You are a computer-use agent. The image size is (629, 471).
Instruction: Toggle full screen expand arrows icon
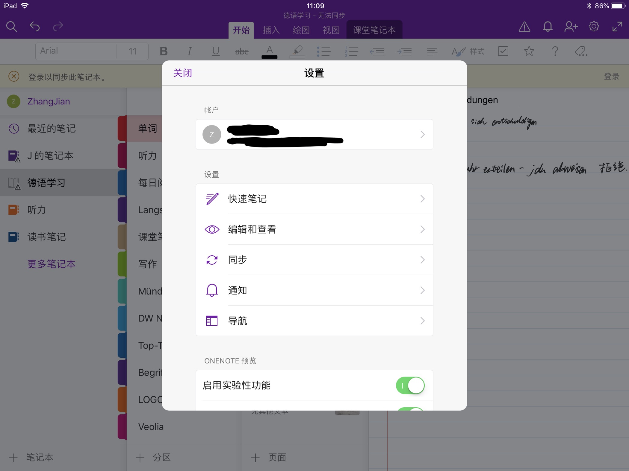click(617, 27)
